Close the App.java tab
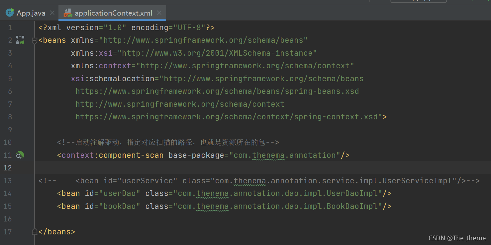Screen dimensions: 491x245 click(52, 13)
